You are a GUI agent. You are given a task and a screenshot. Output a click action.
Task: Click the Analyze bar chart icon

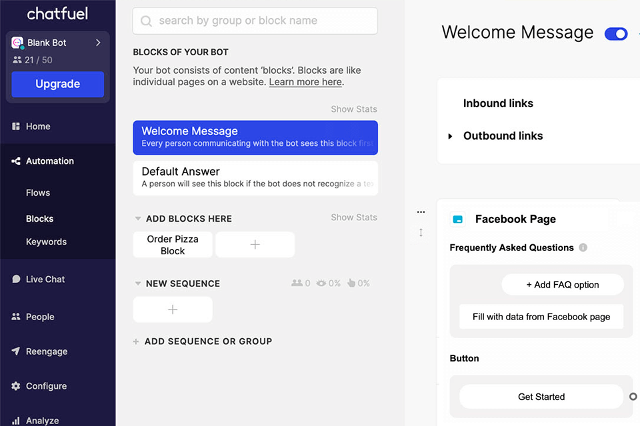16,420
